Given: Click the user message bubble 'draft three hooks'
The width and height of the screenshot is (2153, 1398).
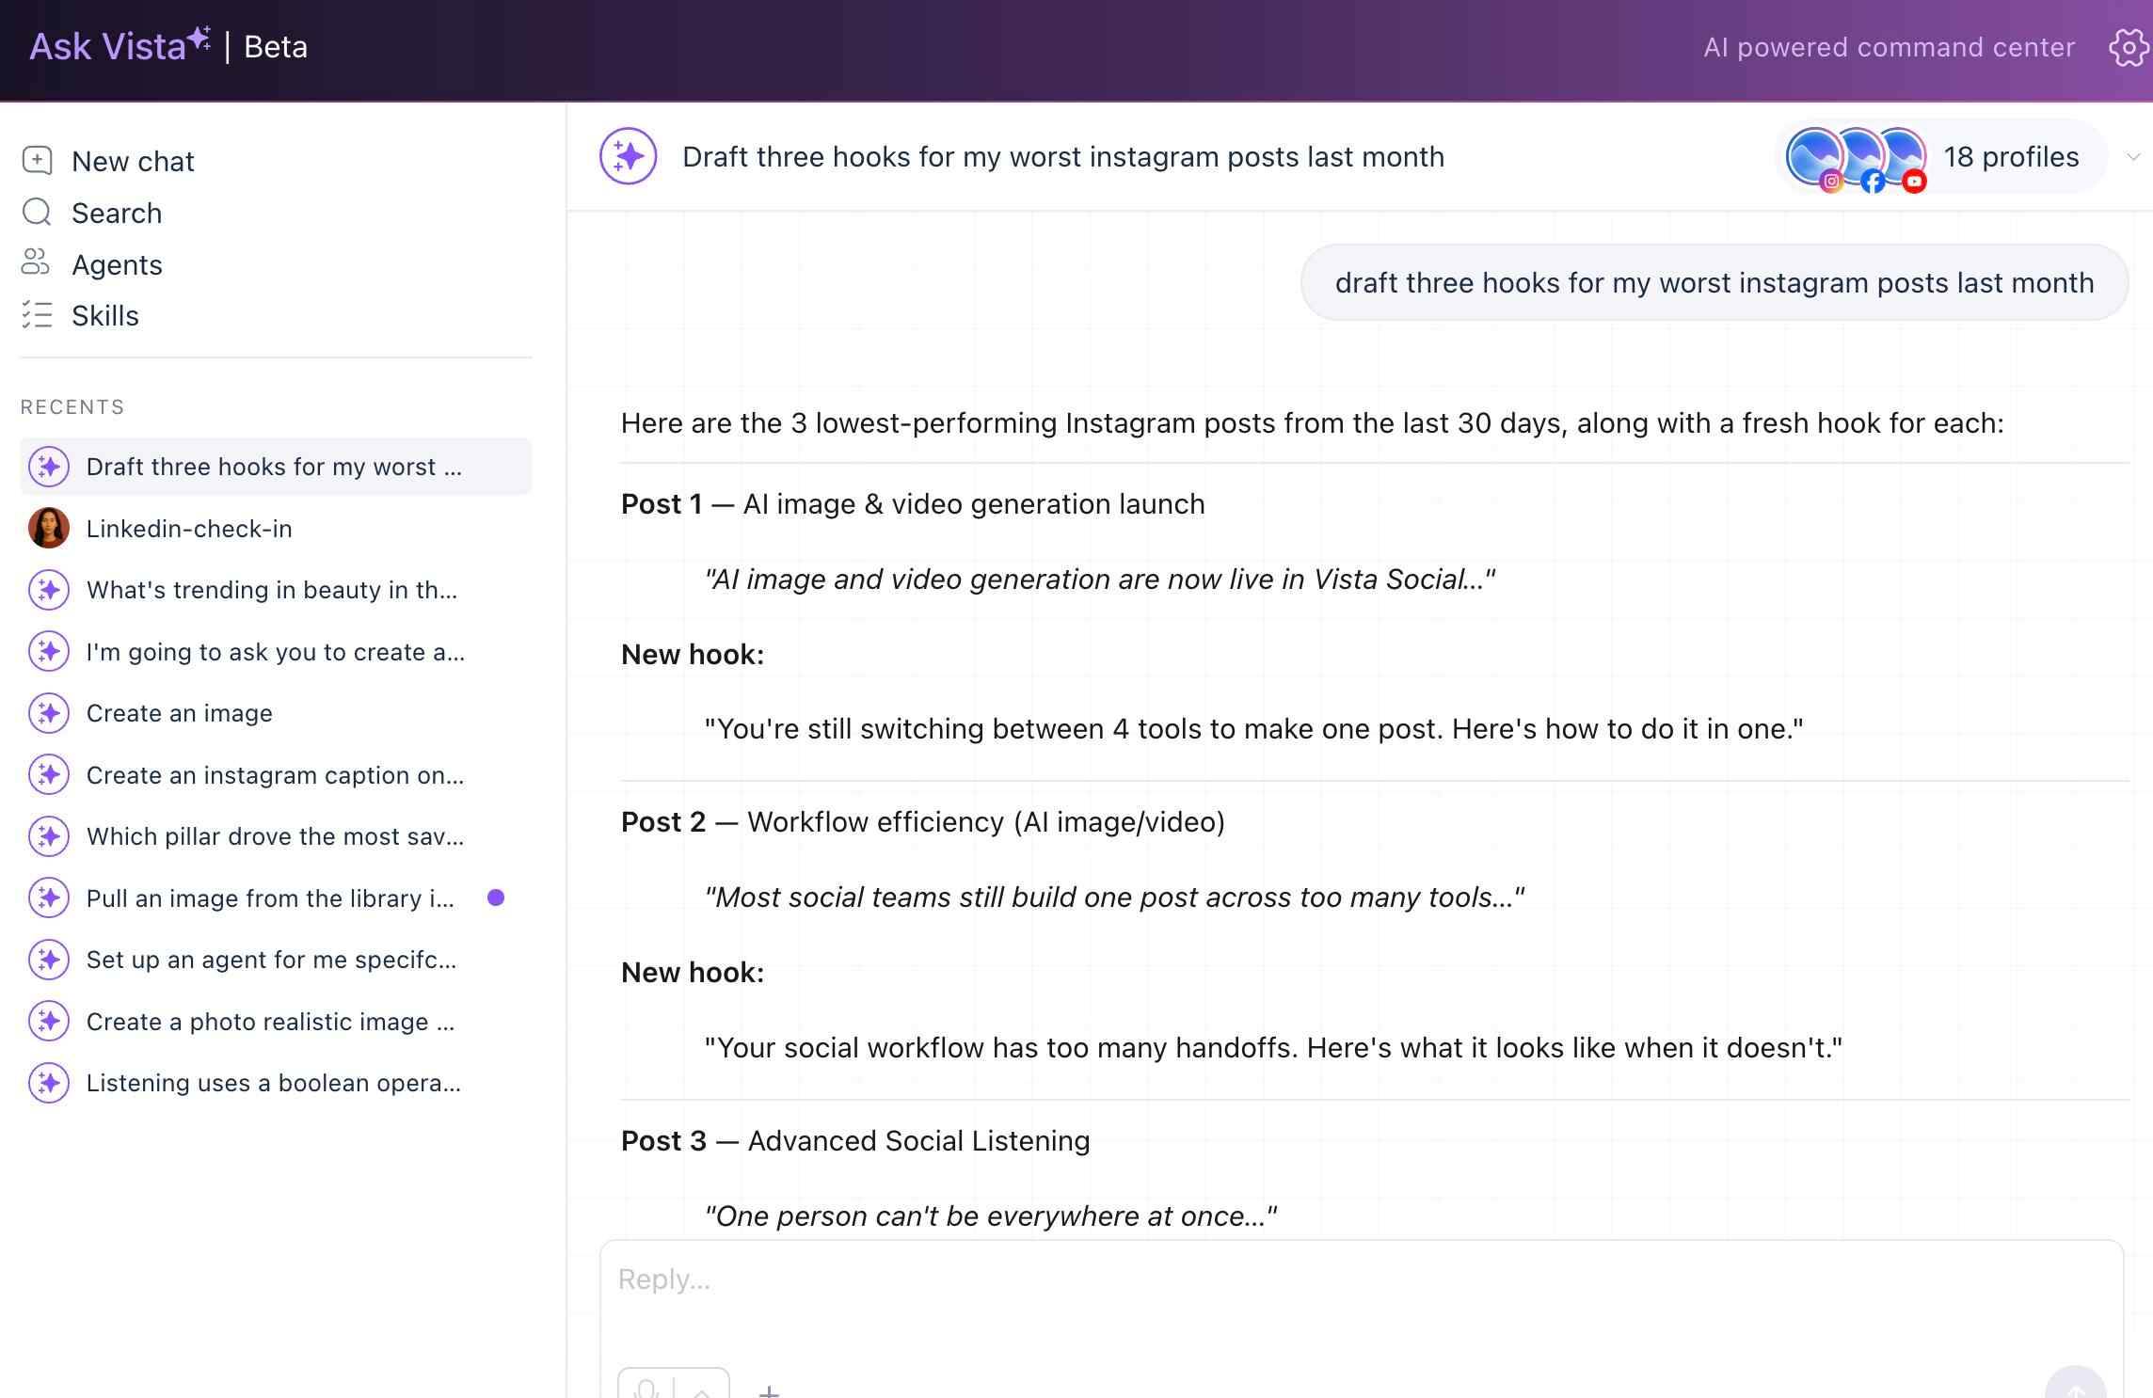Looking at the screenshot, I should (1714, 282).
